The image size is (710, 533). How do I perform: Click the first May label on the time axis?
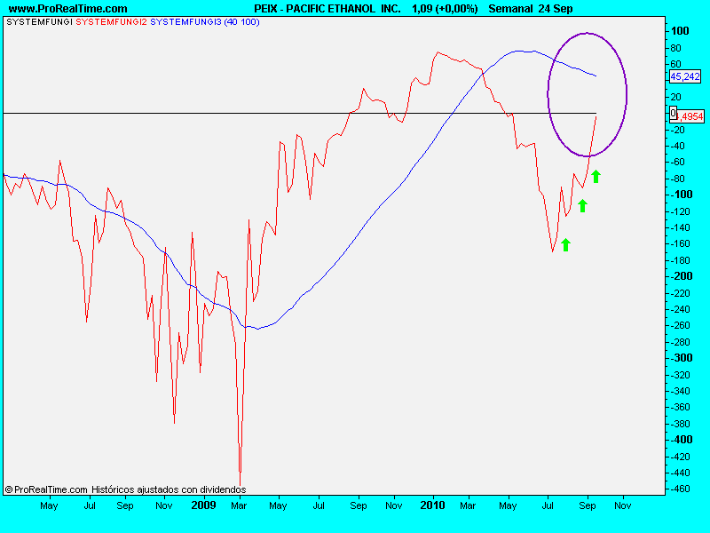49,505
